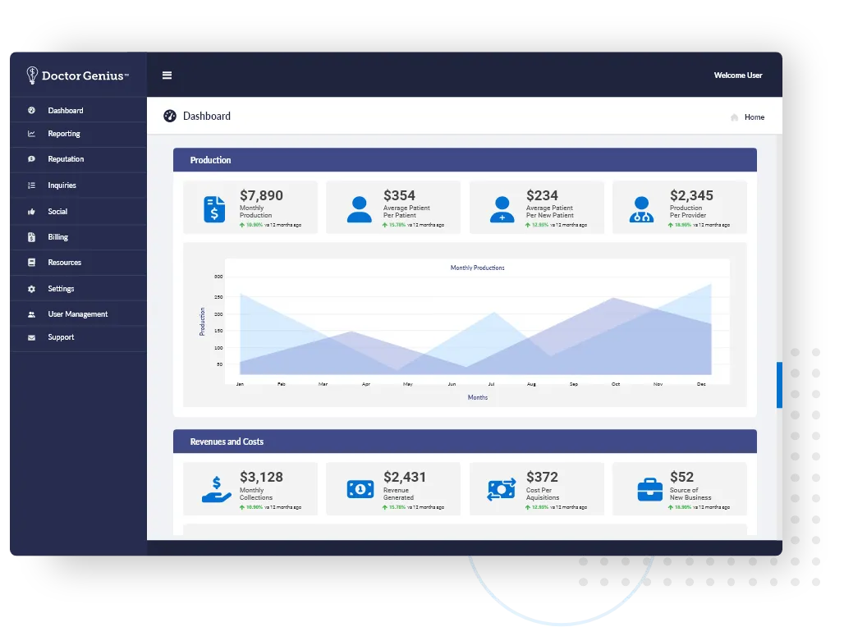Click the Production Per Provider doctor icon
844x627 pixels.
click(641, 209)
